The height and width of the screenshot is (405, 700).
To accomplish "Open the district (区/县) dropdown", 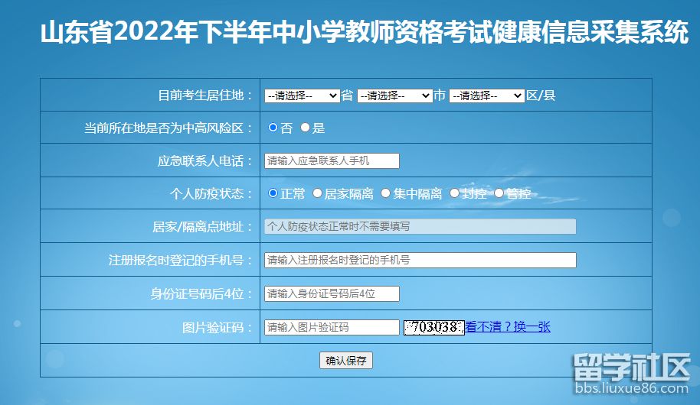I will point(487,96).
